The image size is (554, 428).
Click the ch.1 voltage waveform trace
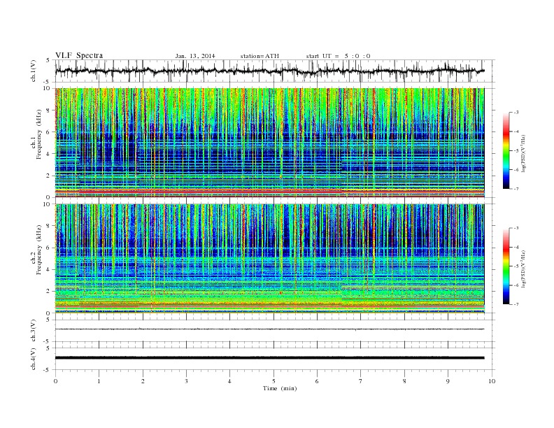[269, 71]
